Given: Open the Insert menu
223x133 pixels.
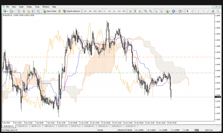Looking at the screenshot, I should [21, 7].
